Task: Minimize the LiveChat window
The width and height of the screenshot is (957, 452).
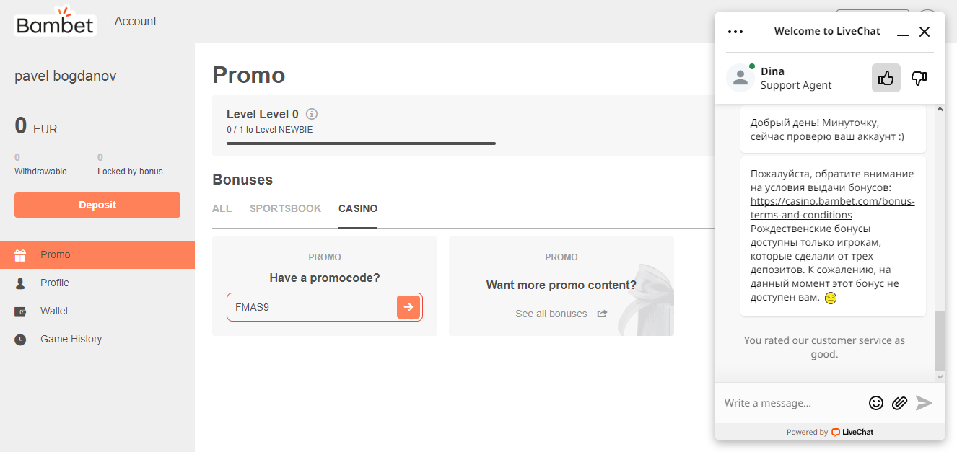Action: coord(903,32)
